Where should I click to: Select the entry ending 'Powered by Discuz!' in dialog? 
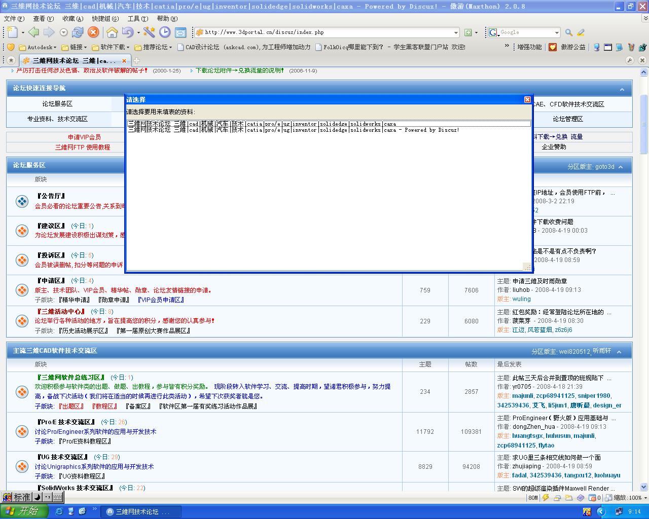[x=329, y=130]
